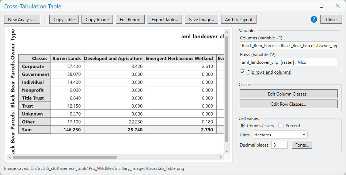Maximize the Cross-Tabulation Table window

coord(322,6)
